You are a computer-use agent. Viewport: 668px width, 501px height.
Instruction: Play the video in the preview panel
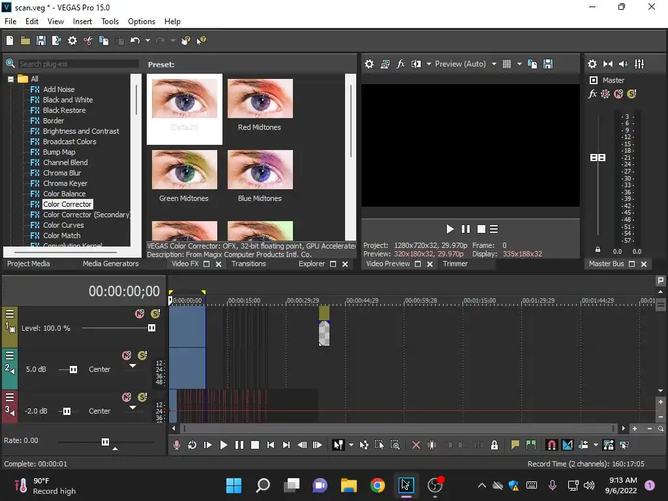450,229
